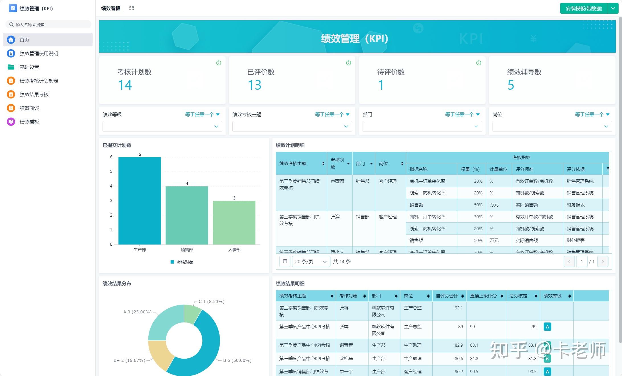Screen dimensions: 622x376
Task: Go to 绩效考核计划制定 menu item
Action: pos(39,81)
